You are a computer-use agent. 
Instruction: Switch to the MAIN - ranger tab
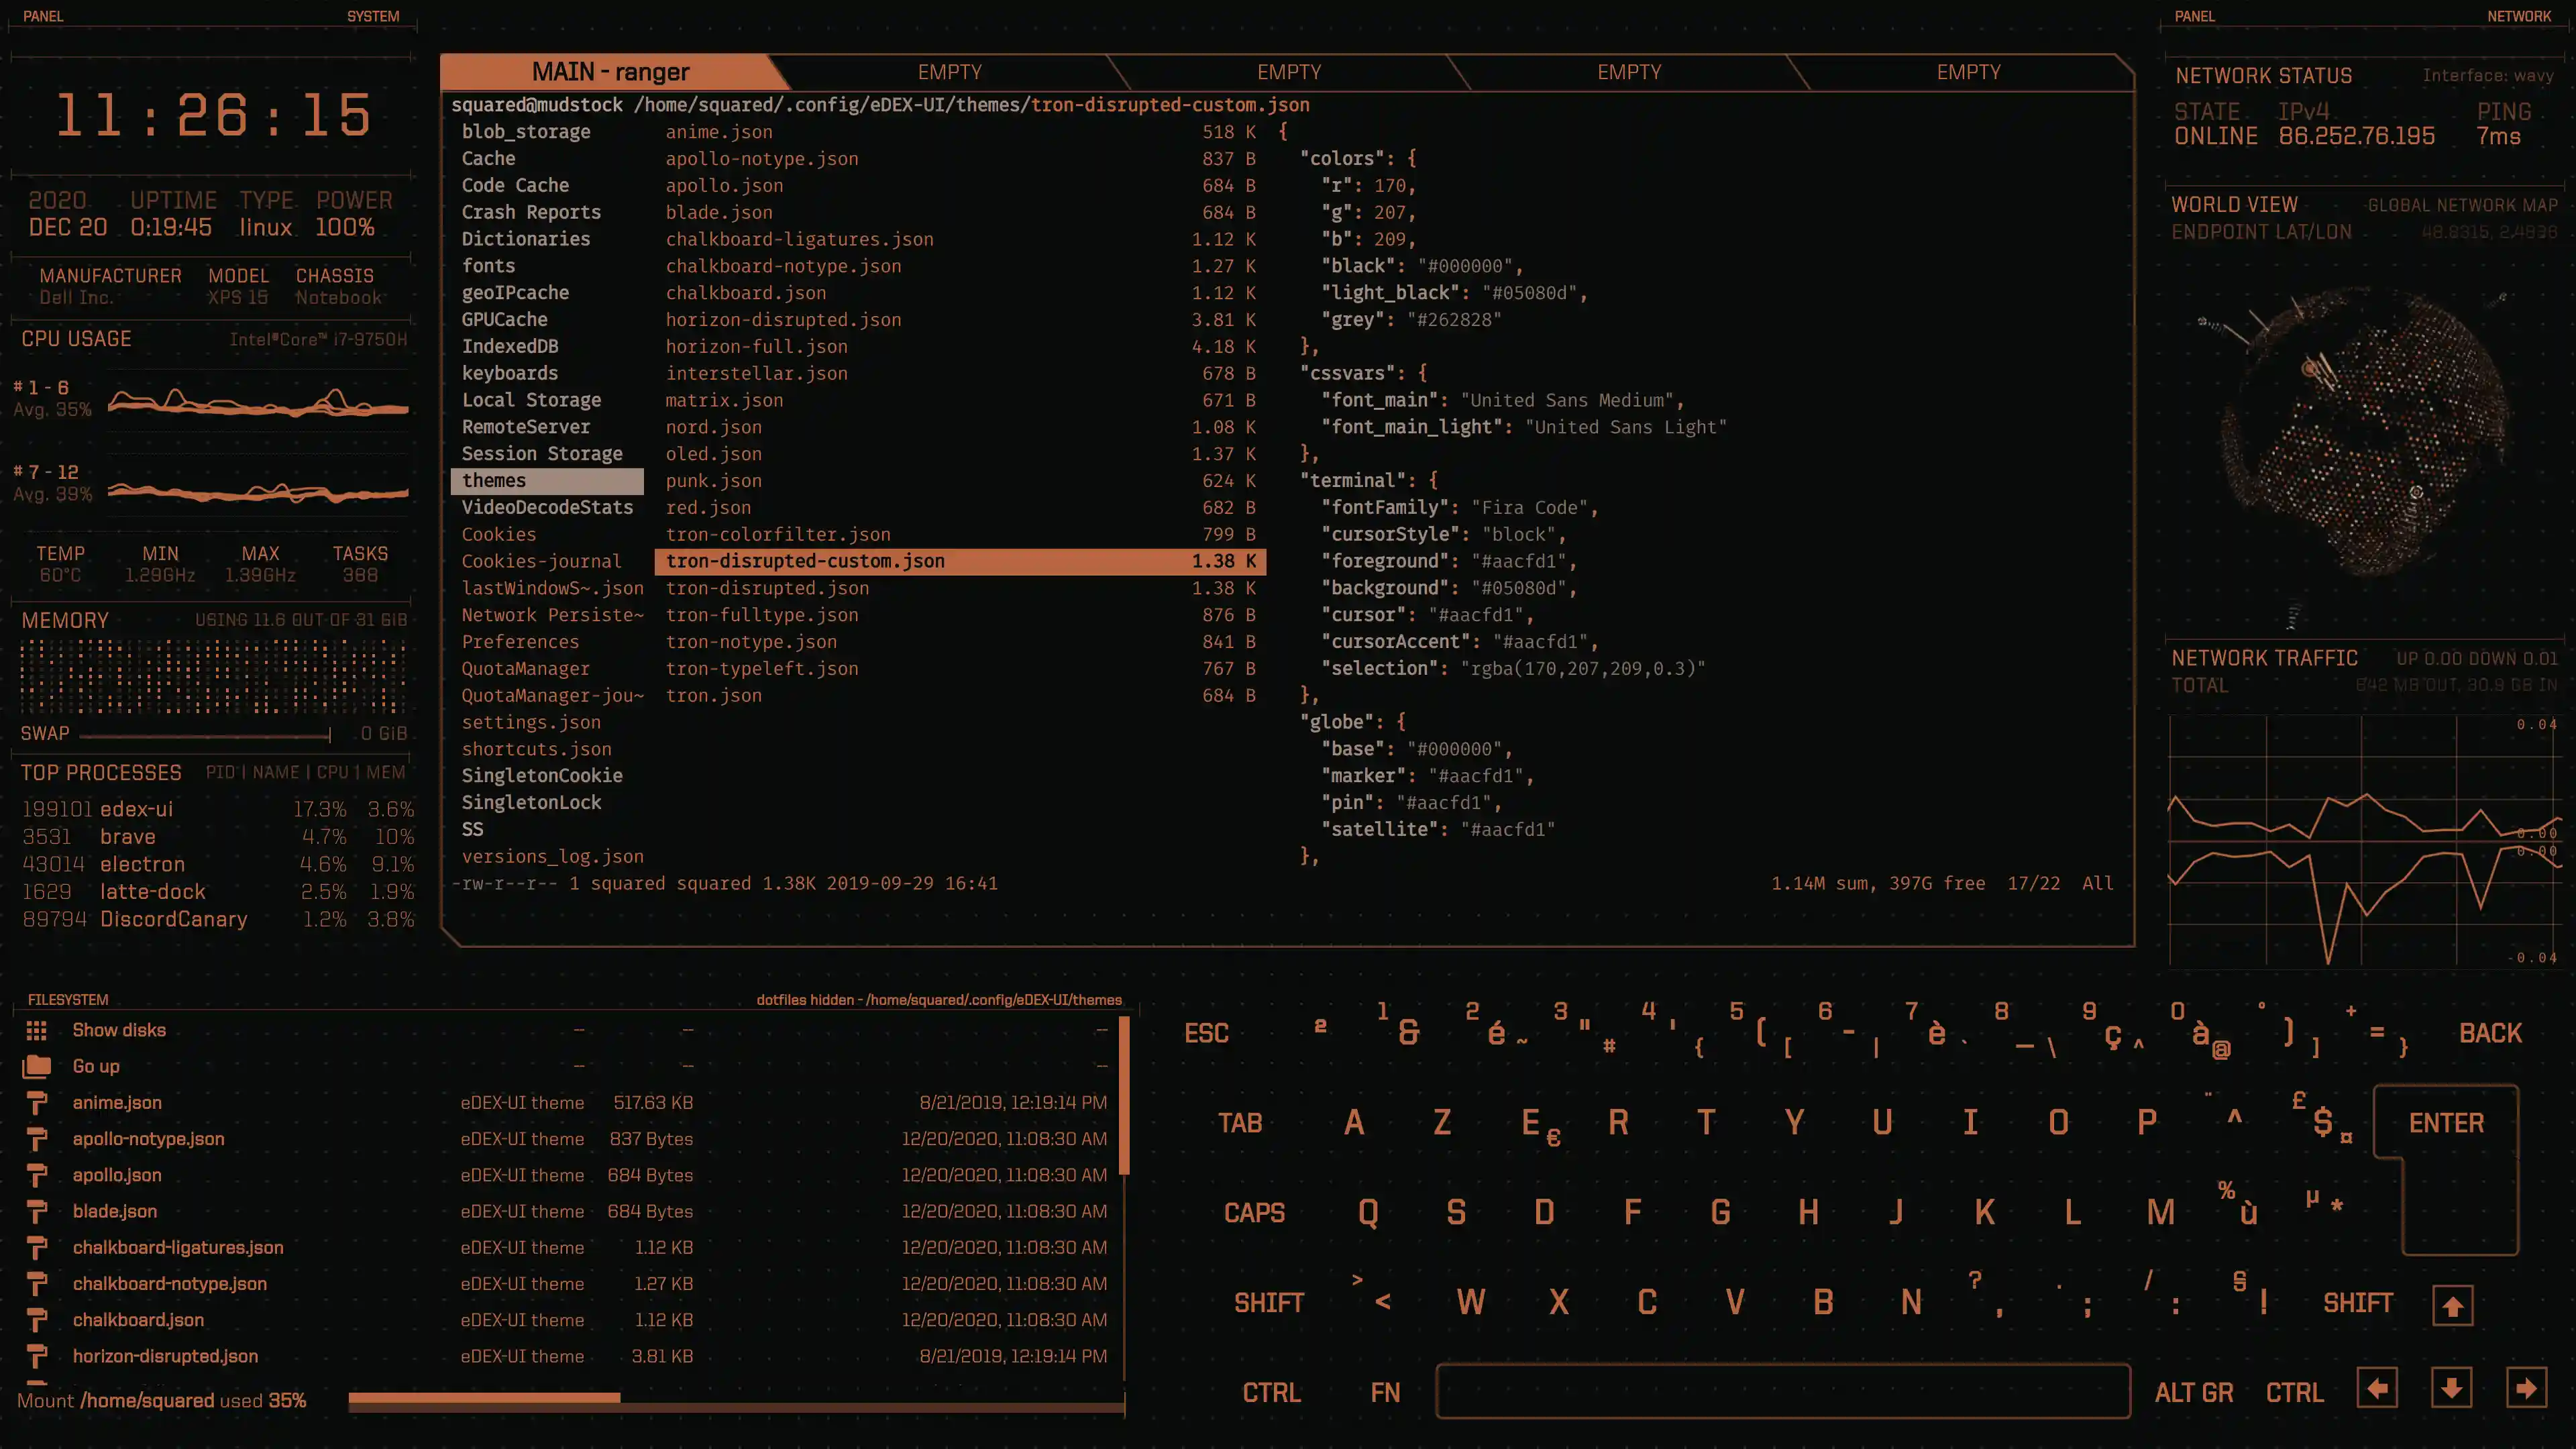pos(610,71)
